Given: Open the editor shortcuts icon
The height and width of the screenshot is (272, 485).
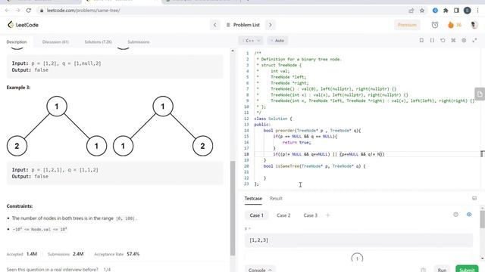Looking at the screenshot, I should click(453, 40).
